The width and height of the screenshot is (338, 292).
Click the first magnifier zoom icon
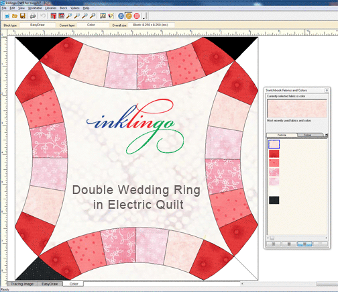tap(69, 16)
